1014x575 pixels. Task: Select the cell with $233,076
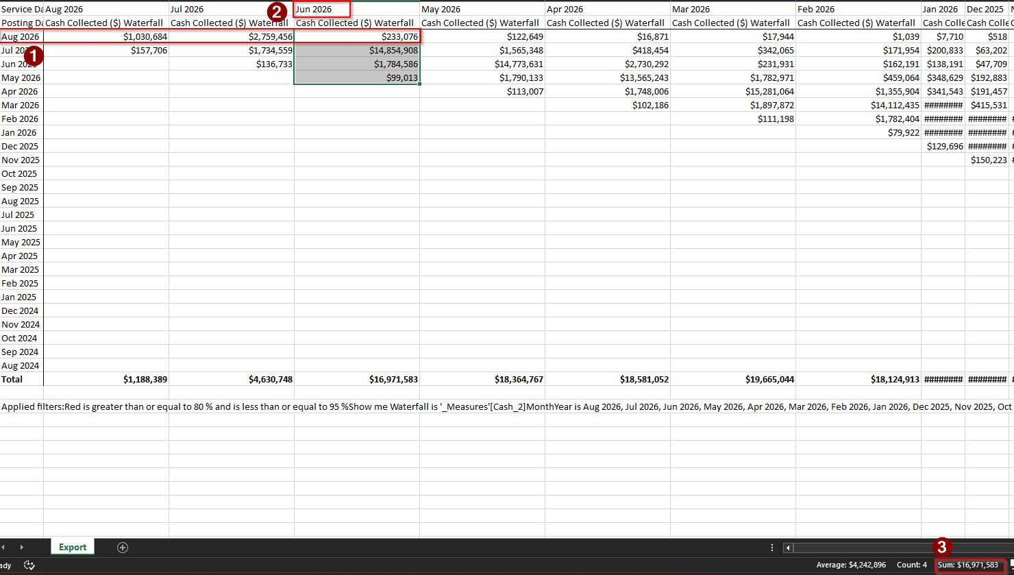point(357,36)
